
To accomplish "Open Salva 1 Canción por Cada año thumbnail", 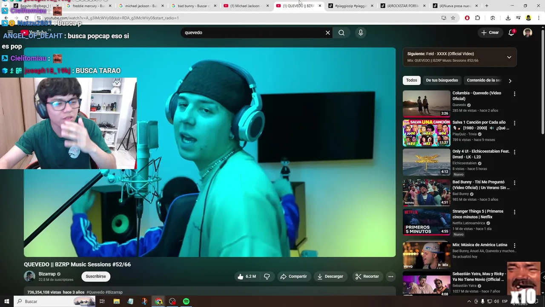I will [x=426, y=133].
